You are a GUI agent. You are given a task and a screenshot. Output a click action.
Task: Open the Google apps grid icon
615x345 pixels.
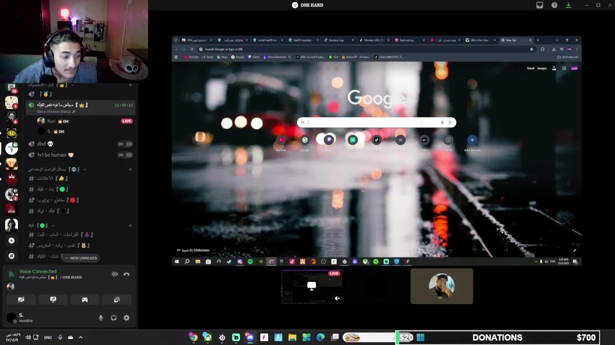pyautogui.click(x=564, y=68)
